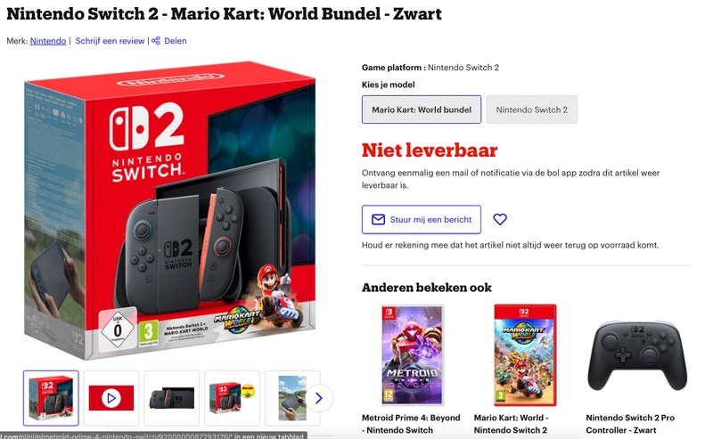The height and width of the screenshot is (439, 713).
Task: Click Schrijf een review
Action: (x=110, y=41)
